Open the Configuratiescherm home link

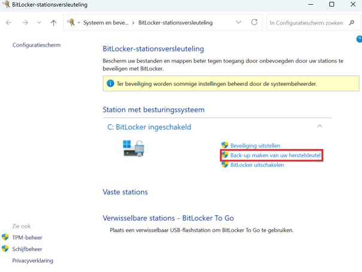pos(36,45)
